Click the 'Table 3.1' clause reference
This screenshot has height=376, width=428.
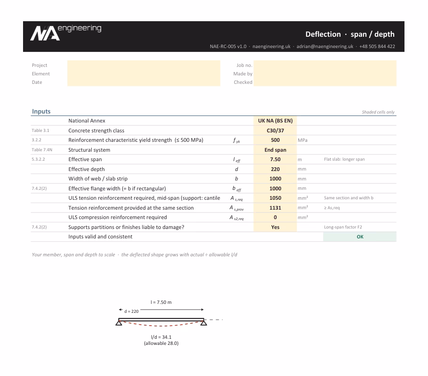[40, 131]
